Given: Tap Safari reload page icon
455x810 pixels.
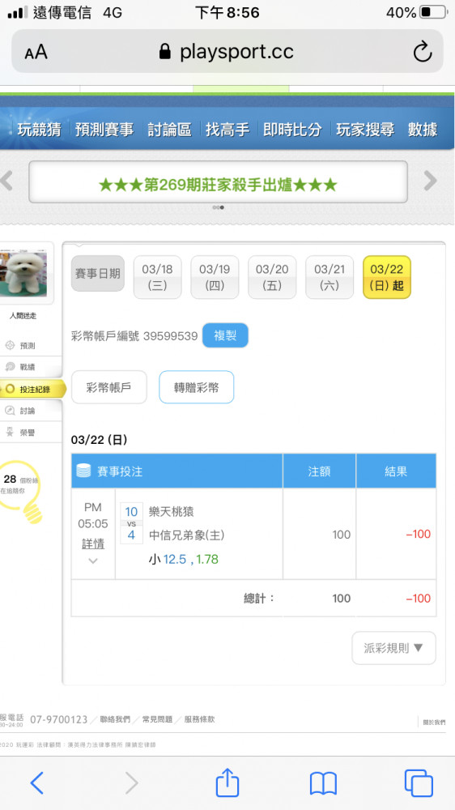Looking at the screenshot, I should pos(422,52).
